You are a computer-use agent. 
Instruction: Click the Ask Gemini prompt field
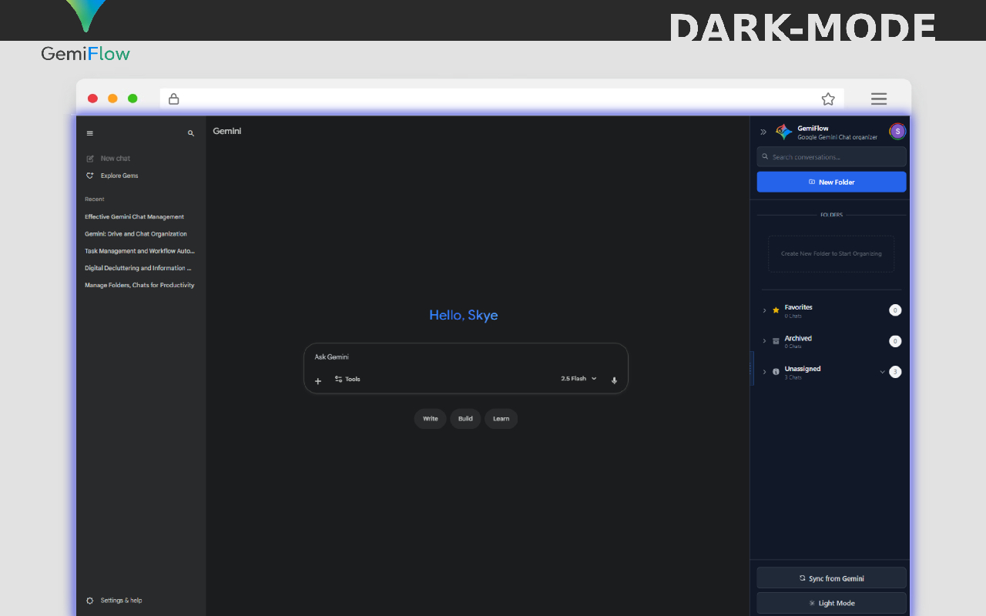[466, 357]
